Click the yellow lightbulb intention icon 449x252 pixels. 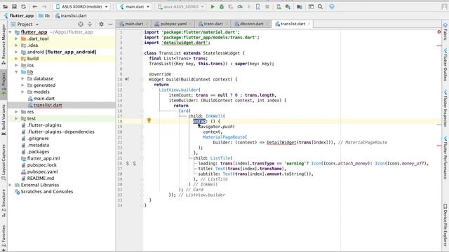(149, 120)
